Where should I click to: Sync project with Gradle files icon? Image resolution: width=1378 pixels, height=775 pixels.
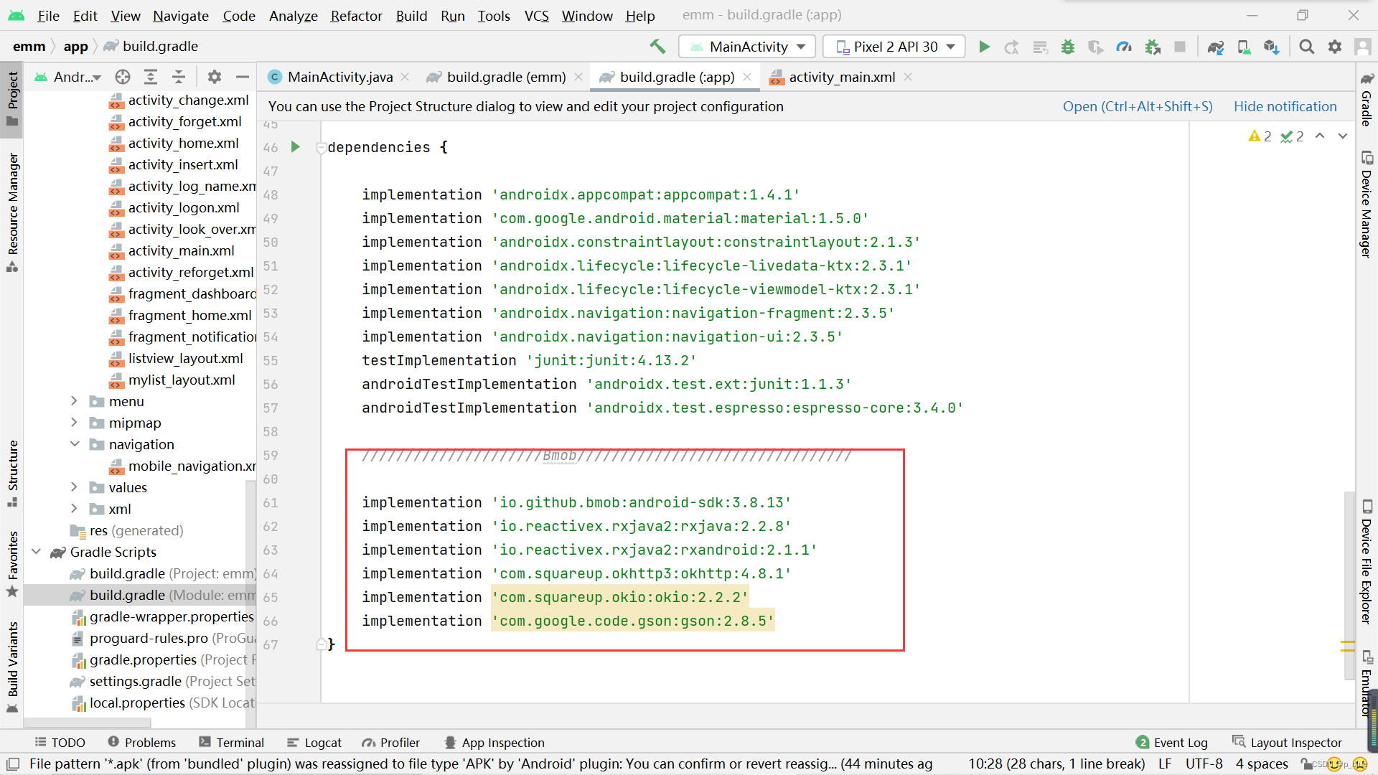[x=1215, y=47]
